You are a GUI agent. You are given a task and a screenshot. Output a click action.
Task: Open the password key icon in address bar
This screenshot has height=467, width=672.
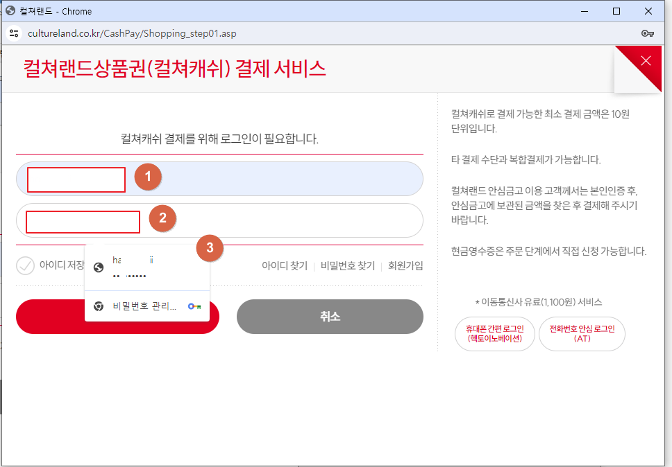[x=647, y=33]
